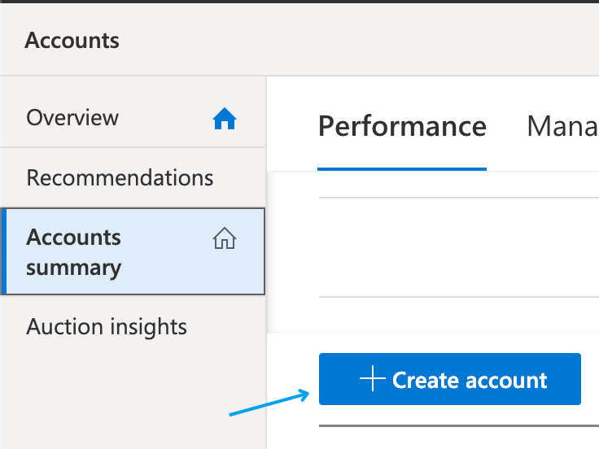Click the empty header area right of Accounts
Screen dimensions: 599x449
[x=359, y=40]
